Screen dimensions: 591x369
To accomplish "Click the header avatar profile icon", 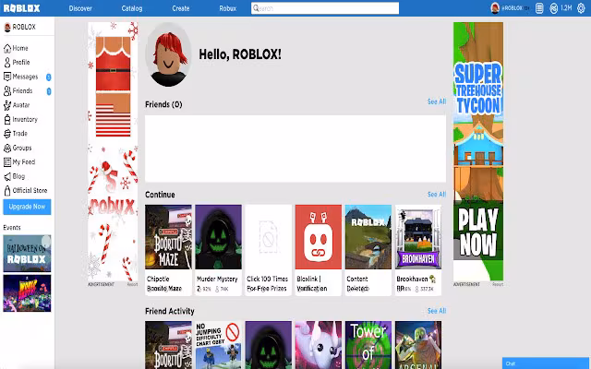I will (495, 8).
